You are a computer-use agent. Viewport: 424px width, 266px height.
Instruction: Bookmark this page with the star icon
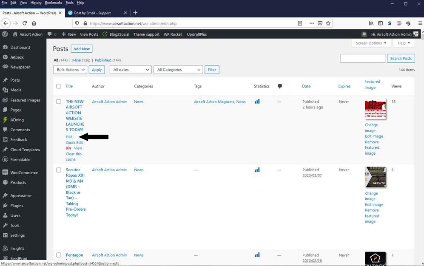[328, 23]
